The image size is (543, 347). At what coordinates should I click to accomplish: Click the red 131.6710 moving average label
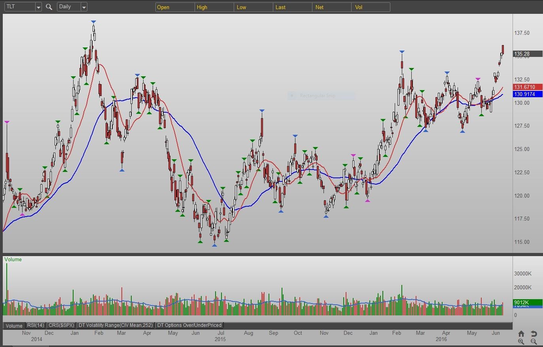point(527,87)
